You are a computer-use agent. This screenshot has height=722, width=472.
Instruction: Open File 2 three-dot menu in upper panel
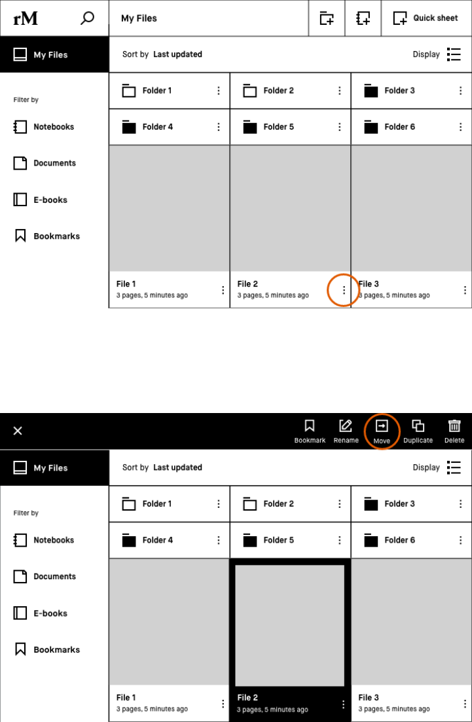pyautogui.click(x=344, y=290)
